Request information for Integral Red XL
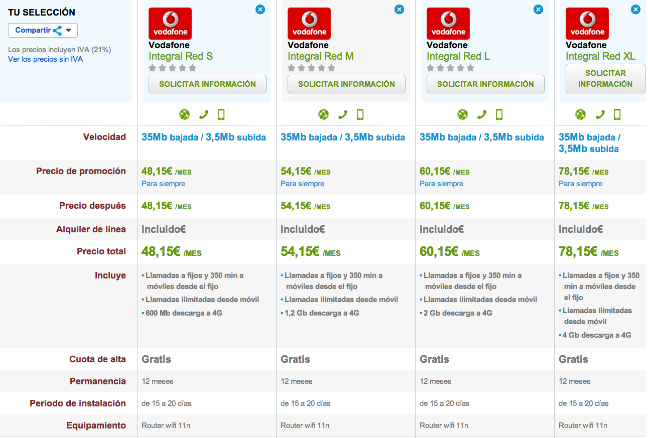 (x=605, y=79)
